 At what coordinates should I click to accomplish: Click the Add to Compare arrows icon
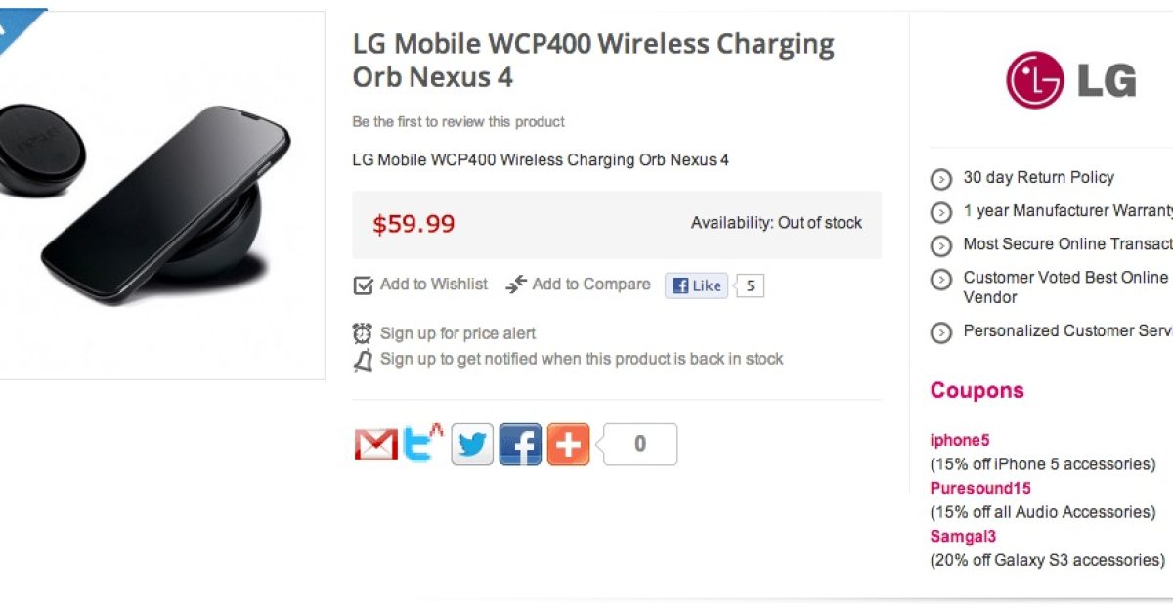click(x=516, y=285)
